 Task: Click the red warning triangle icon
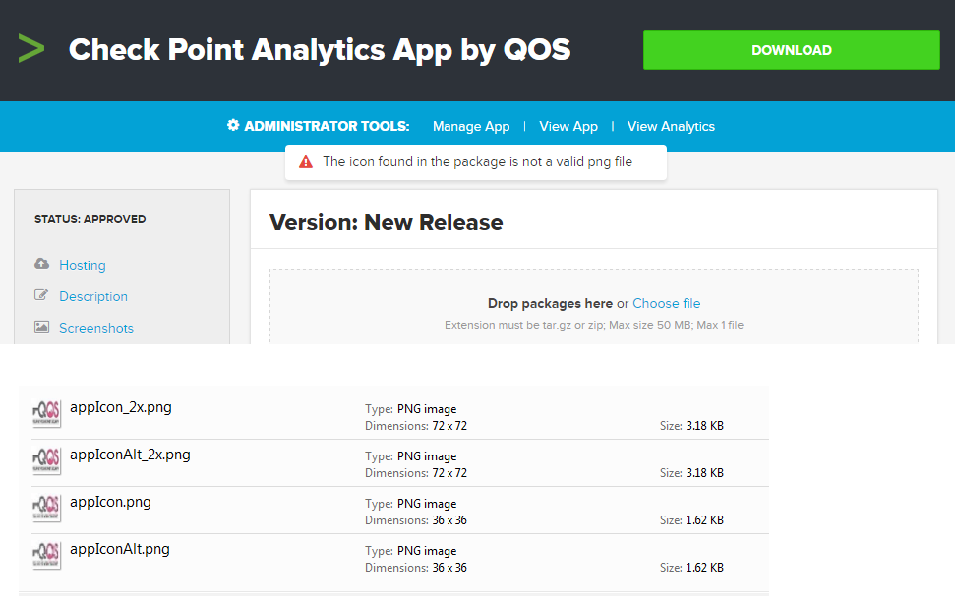306,162
